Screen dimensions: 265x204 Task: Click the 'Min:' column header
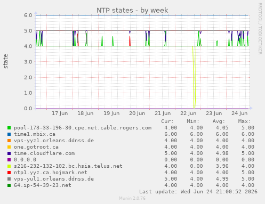pos(193,121)
